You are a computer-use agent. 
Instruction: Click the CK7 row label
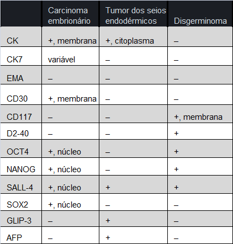(14, 60)
